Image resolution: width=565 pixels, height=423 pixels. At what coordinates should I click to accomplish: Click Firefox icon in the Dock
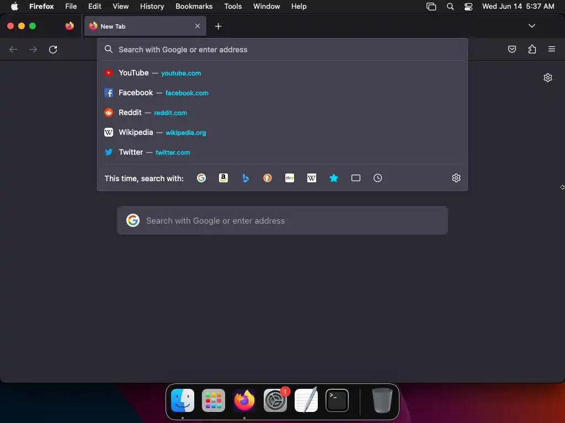244,400
